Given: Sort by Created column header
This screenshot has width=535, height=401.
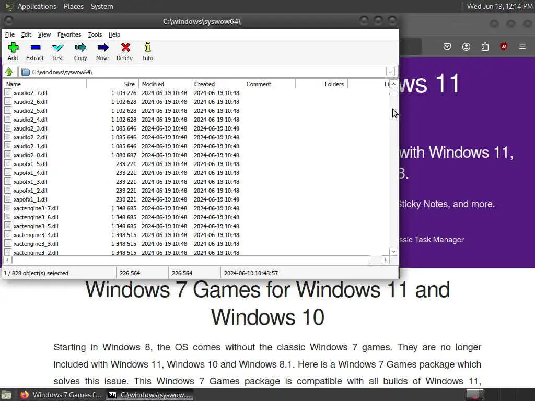Looking at the screenshot, I should [217, 84].
